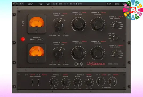Open the top-bar dropdown showing Off
The image size is (143, 97).
pos(48,4)
